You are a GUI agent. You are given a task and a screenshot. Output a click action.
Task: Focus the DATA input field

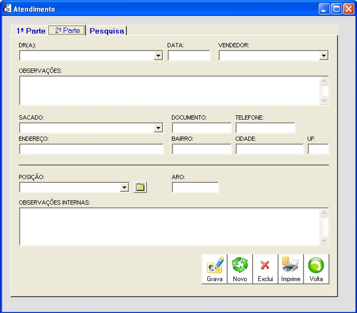(x=189, y=56)
